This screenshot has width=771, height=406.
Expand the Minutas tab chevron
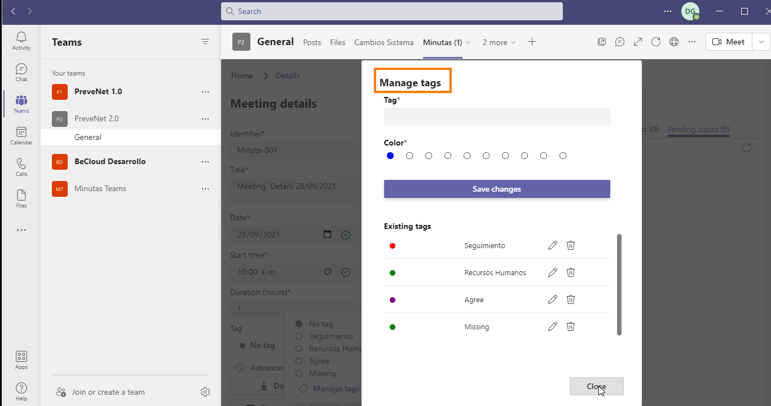(x=468, y=42)
